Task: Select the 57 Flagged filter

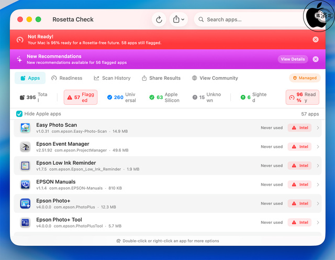Action: 81,97
